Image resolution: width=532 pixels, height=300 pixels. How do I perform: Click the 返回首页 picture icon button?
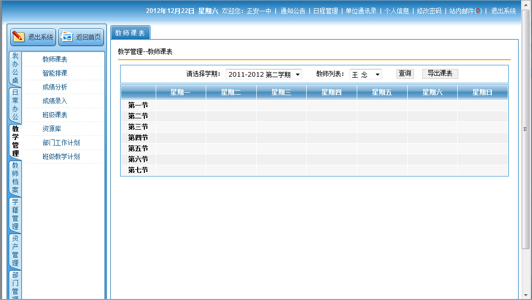point(81,37)
